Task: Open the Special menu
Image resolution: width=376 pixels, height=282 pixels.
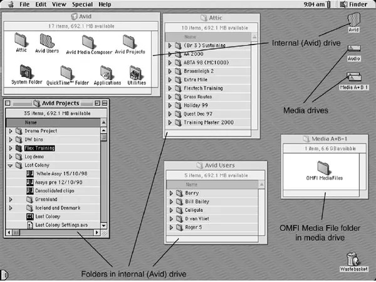Action: pyautogui.click(x=81, y=4)
